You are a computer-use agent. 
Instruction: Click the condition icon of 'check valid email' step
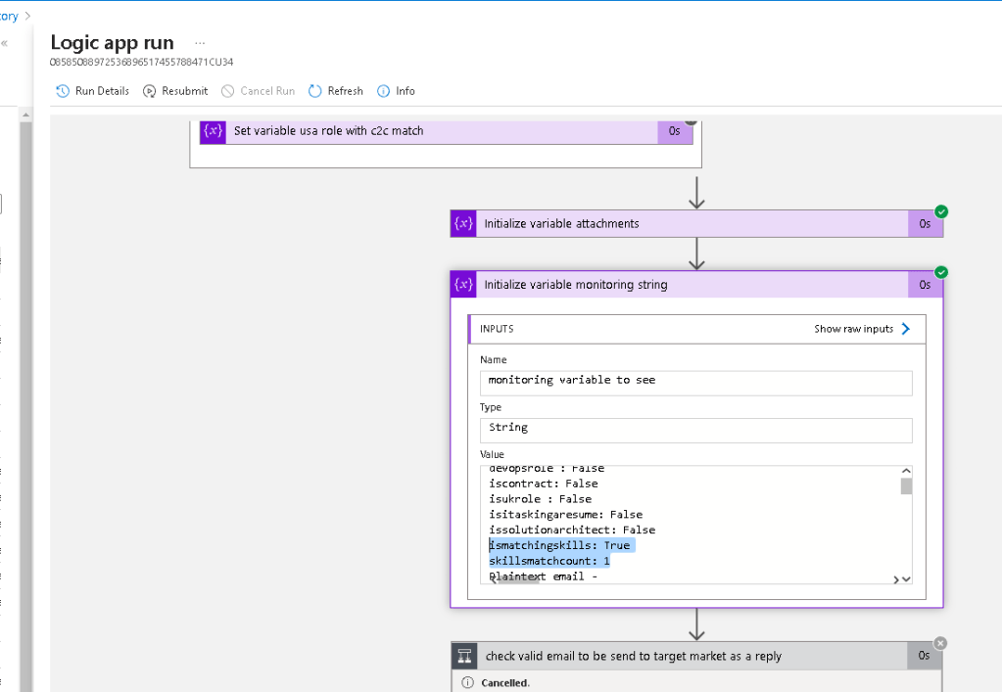(x=464, y=656)
